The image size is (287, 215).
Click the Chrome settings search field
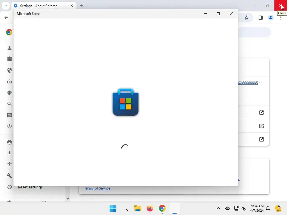254,32
